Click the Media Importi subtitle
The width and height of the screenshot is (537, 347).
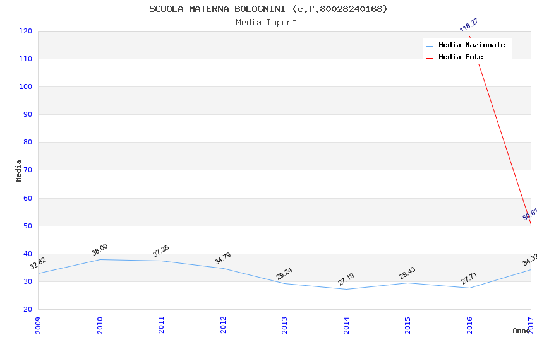tap(268, 22)
